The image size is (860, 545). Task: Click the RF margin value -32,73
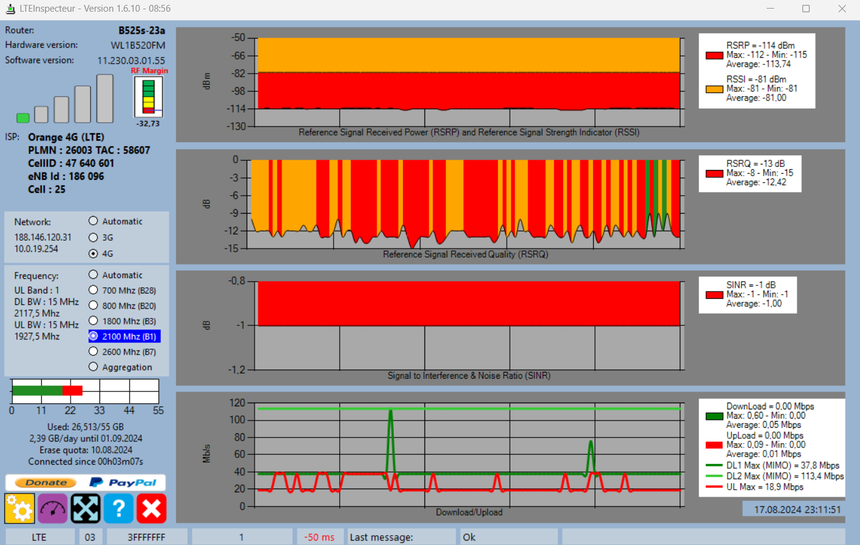click(148, 123)
